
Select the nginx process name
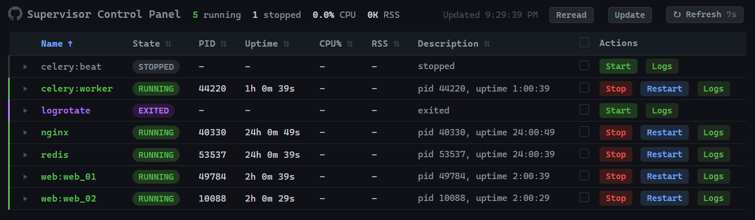click(x=55, y=132)
